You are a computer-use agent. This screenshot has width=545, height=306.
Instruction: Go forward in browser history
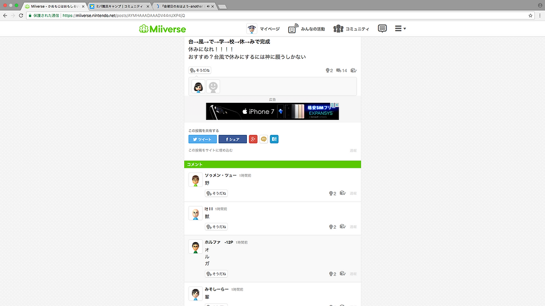point(13,15)
